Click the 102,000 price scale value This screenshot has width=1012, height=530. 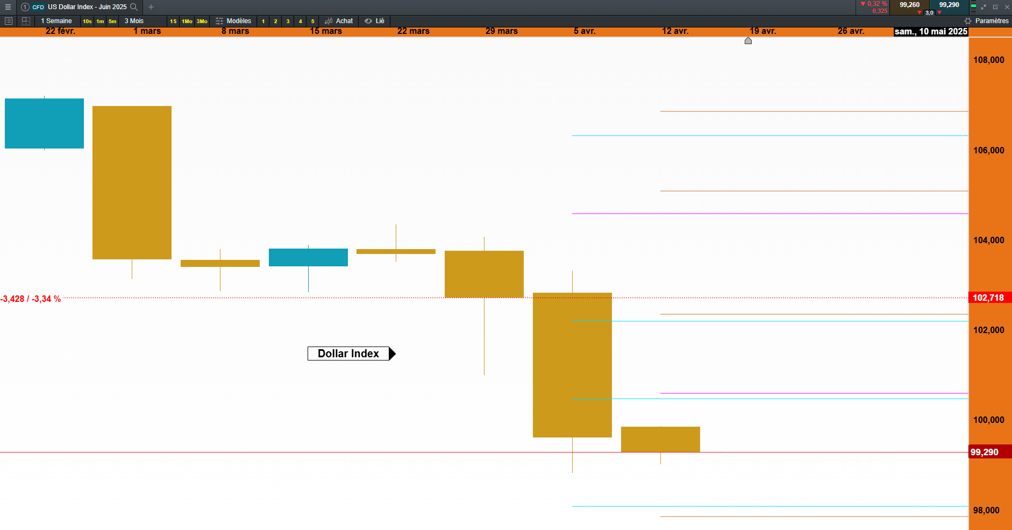click(988, 330)
